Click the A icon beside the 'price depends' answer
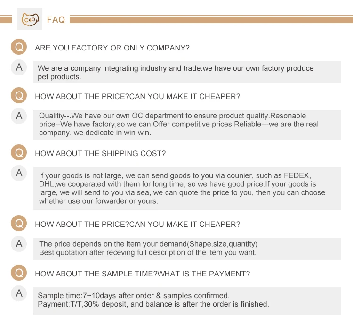This screenshot has width=353, height=325. pos(19,243)
